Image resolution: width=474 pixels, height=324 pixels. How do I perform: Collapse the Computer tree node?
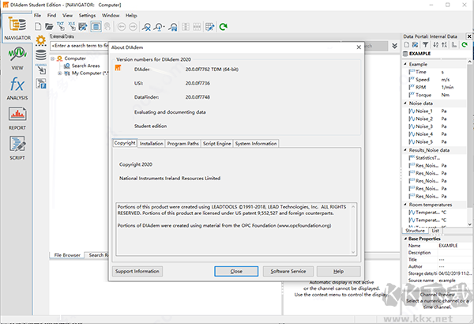[52, 58]
